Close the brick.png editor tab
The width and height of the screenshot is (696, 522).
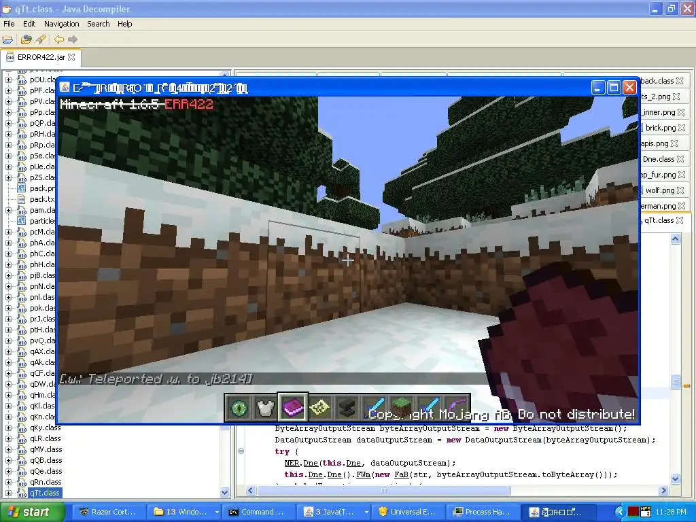[682, 128]
